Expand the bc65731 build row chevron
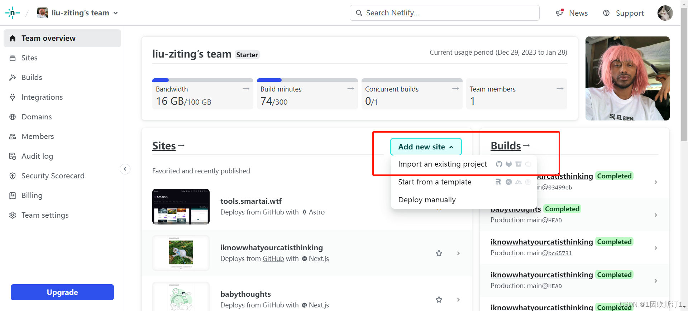The height and width of the screenshot is (311, 688). (x=656, y=248)
